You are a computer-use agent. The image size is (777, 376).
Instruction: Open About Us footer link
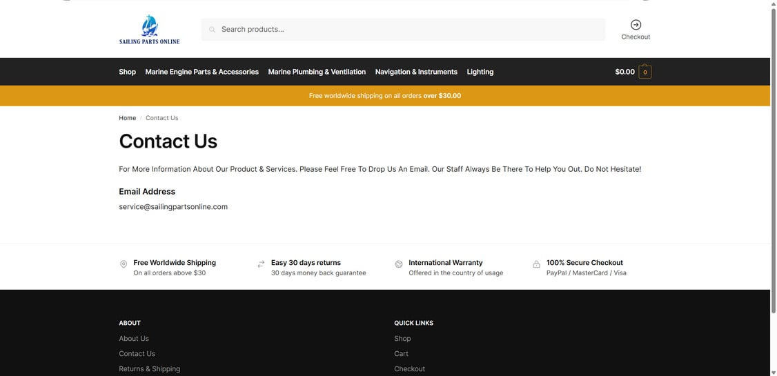pyautogui.click(x=134, y=338)
